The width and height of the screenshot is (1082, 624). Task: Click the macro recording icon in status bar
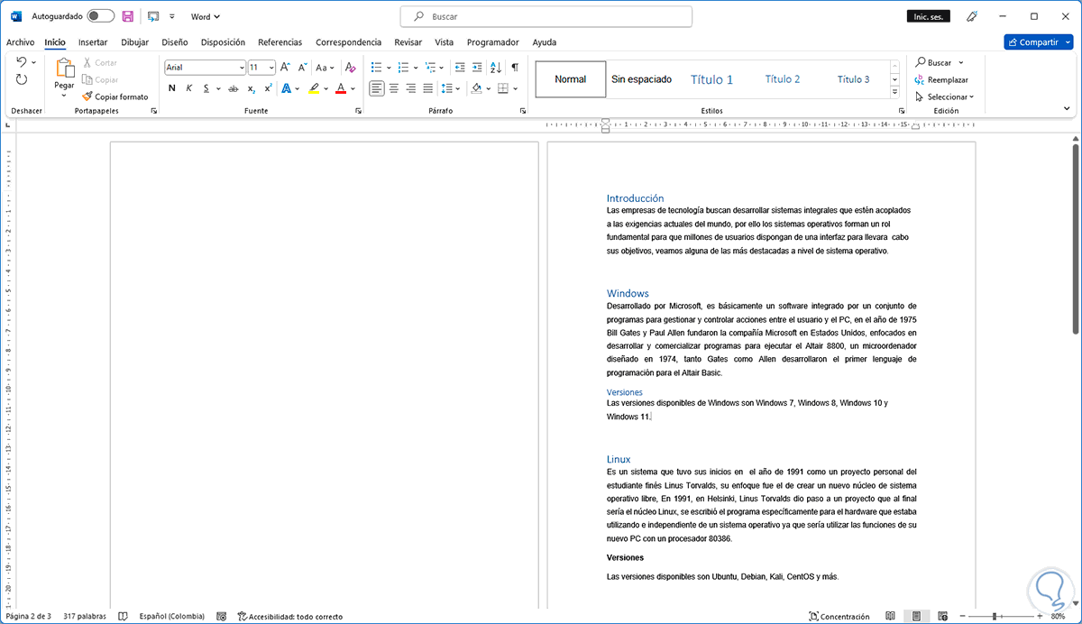coord(223,617)
